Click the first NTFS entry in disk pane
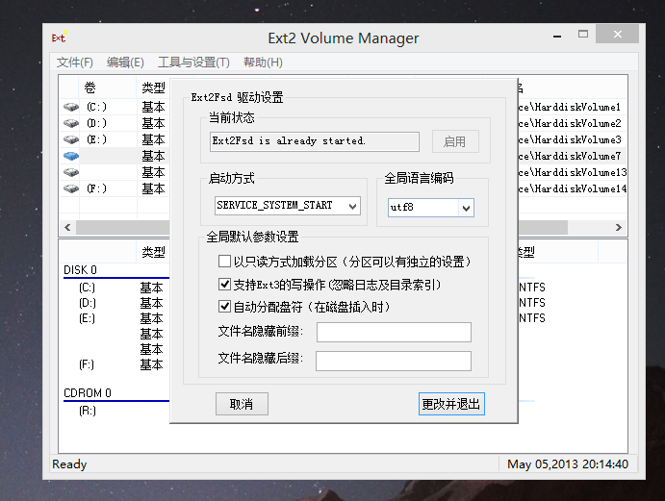Viewport: 665px width, 501px height. (532, 288)
